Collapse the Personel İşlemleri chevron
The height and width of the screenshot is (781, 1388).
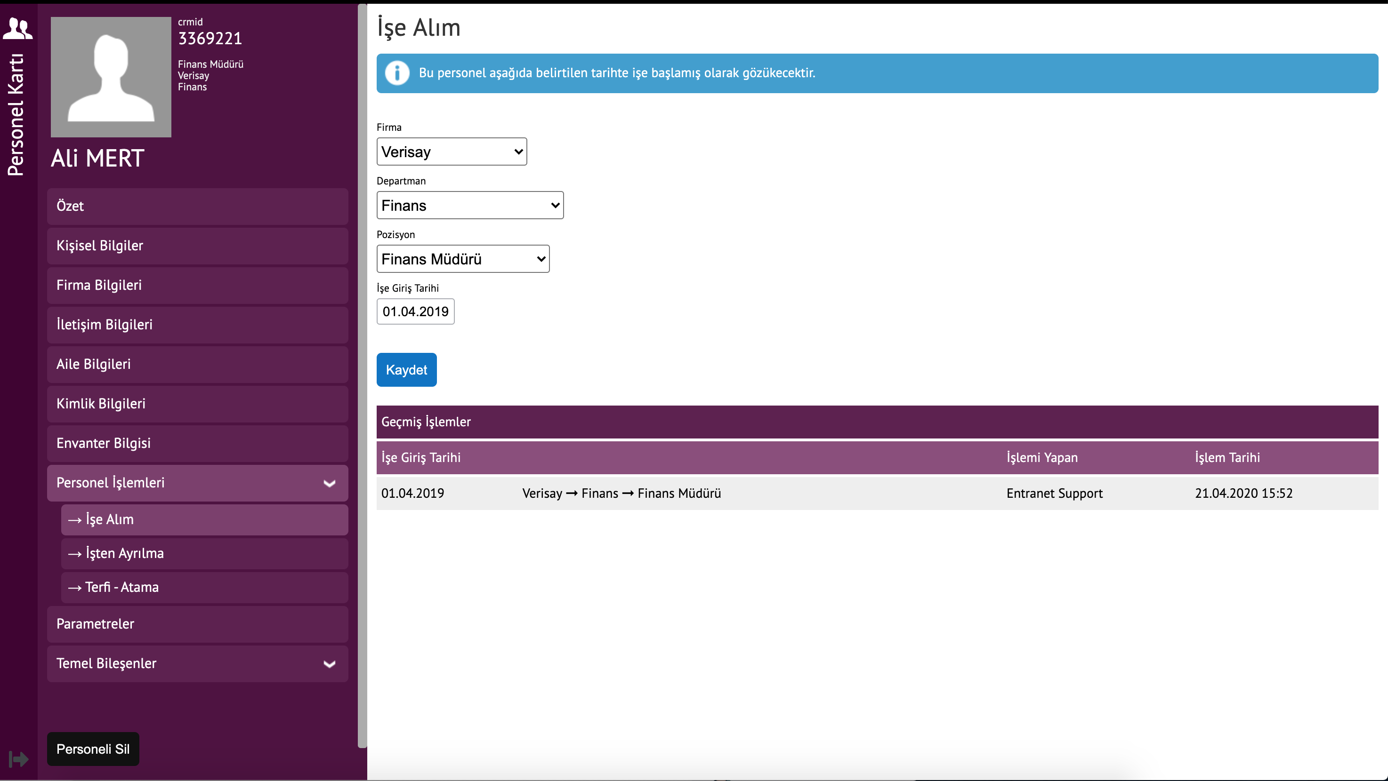coord(329,483)
